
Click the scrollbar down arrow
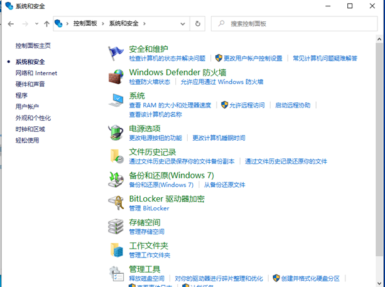pos(379,283)
